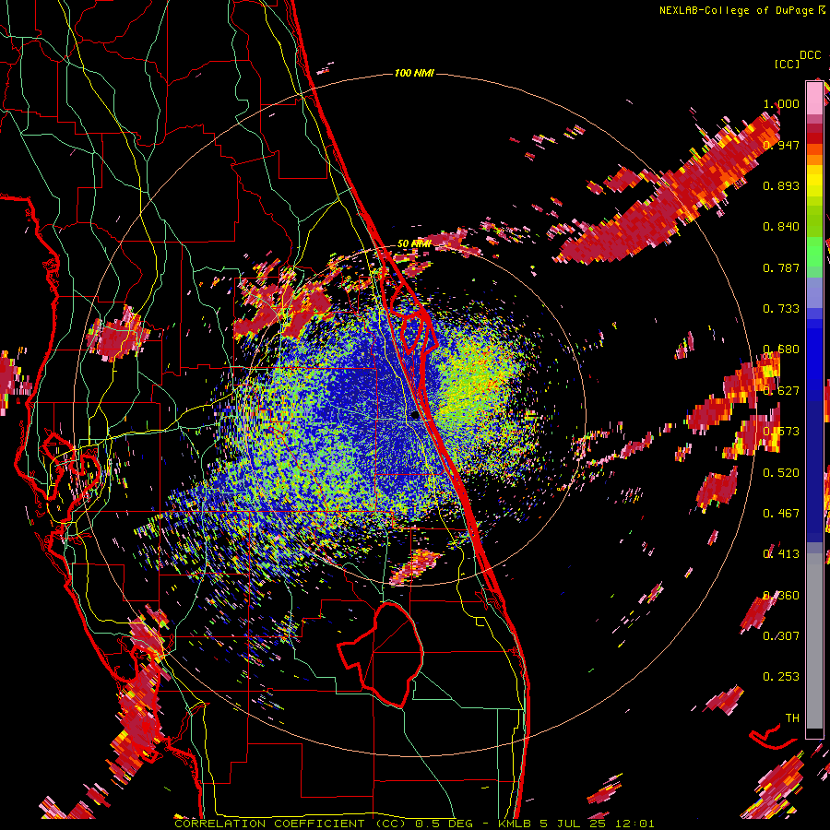Viewport: 830px width, 830px height.
Task: Select the 100 NMI range ring label
Action: click(414, 73)
